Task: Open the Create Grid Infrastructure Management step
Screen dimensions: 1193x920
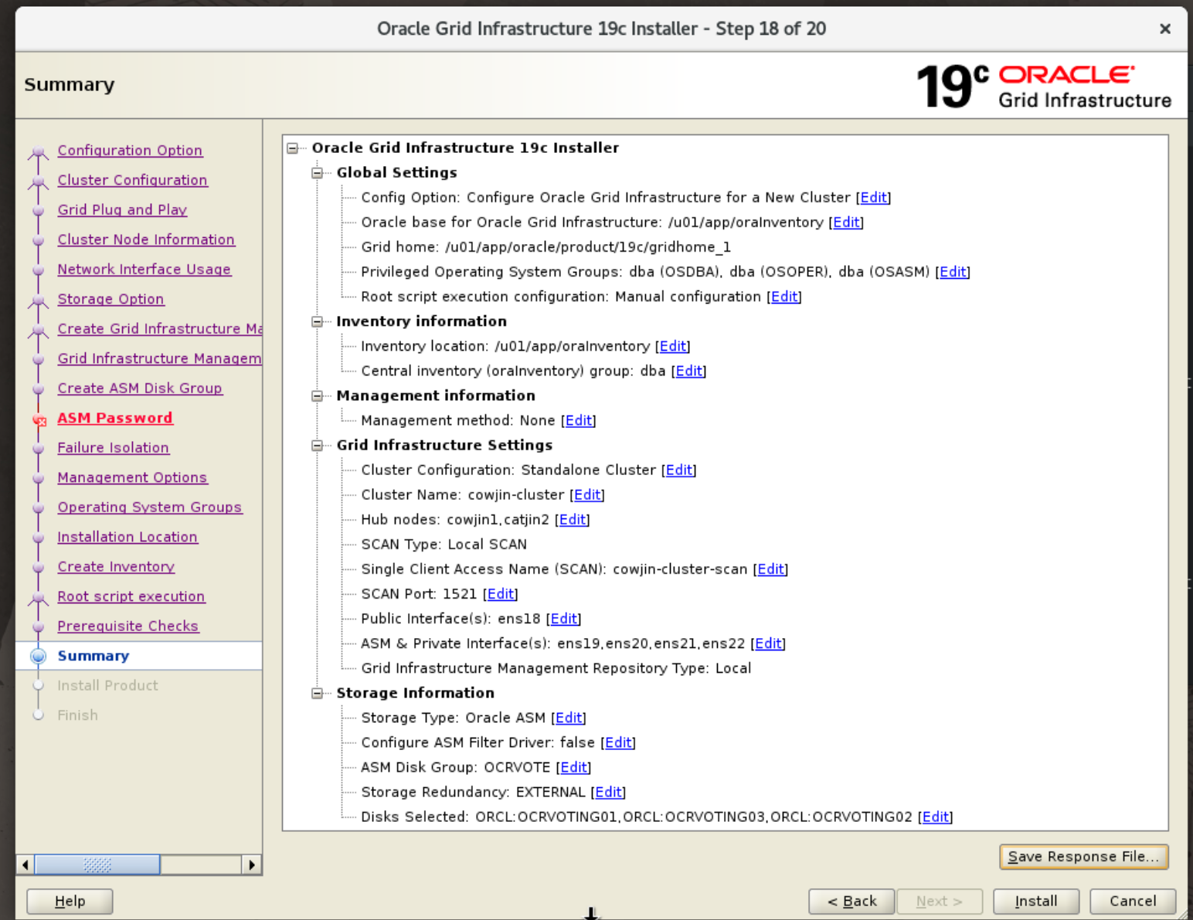Action: click(x=159, y=328)
